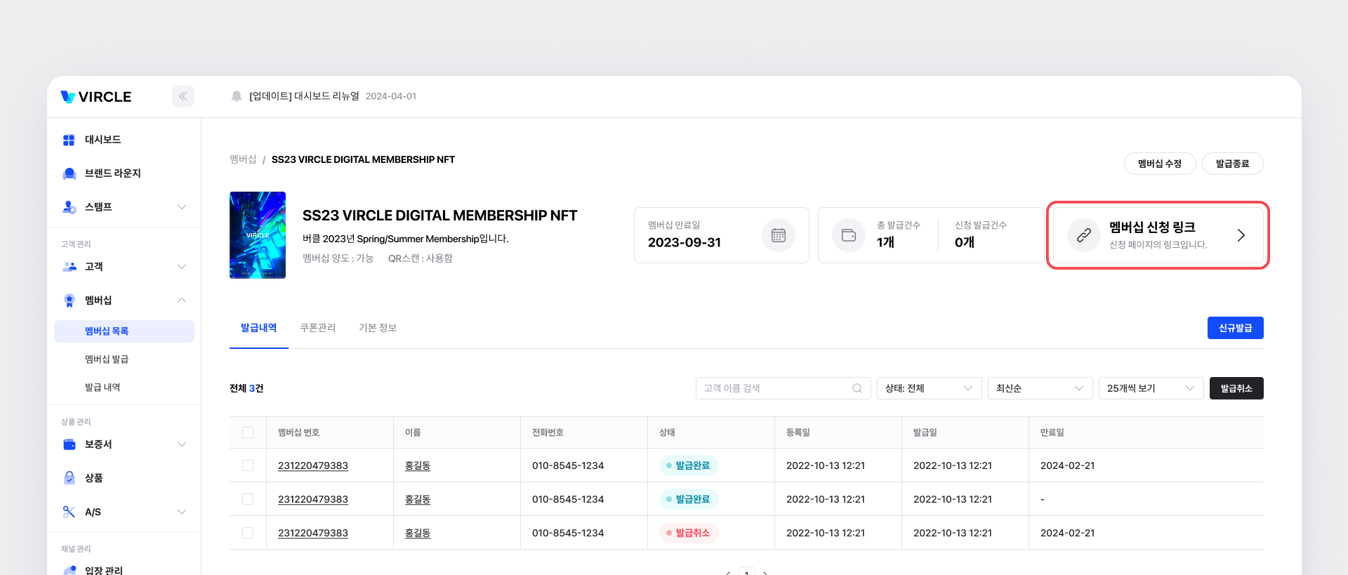Click the 멤버십 badge icon
The height and width of the screenshot is (575, 1348).
(69, 300)
